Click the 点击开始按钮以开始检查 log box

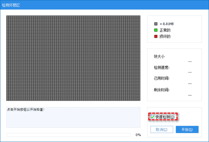(x=73, y=118)
